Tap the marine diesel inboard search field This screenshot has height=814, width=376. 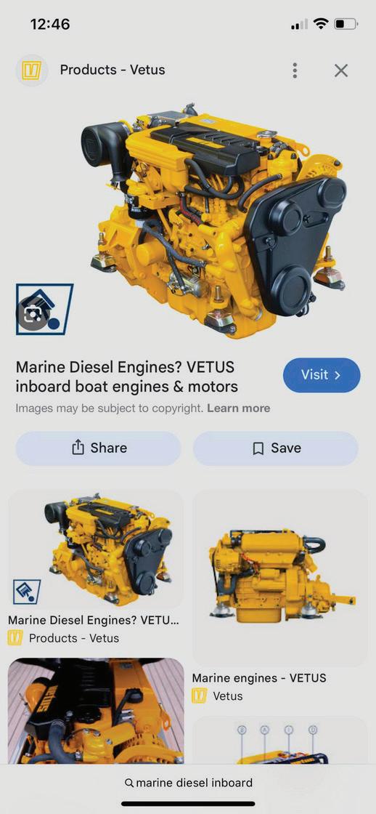click(x=188, y=783)
